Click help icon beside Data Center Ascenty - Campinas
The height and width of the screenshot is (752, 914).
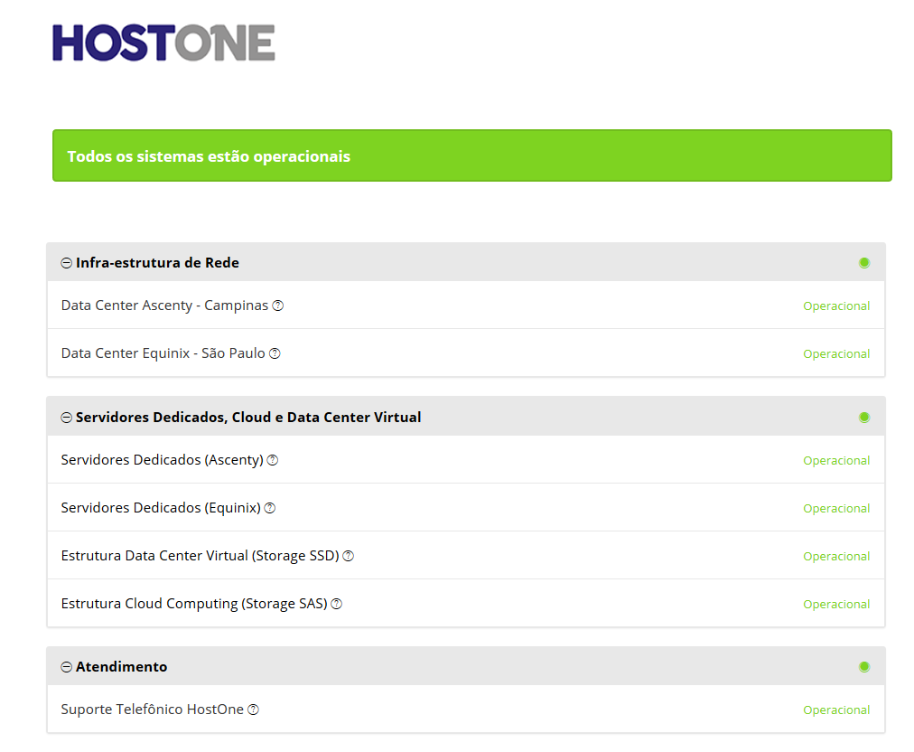click(x=278, y=305)
